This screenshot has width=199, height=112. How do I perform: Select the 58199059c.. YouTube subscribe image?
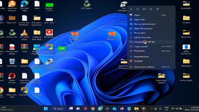click(49, 34)
